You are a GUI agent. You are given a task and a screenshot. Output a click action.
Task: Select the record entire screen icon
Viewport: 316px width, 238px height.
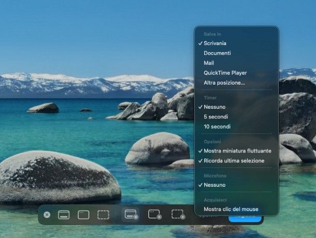pos(131,215)
